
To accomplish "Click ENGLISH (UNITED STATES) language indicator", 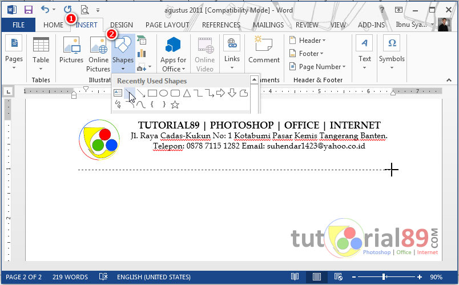I will pyautogui.click(x=154, y=277).
